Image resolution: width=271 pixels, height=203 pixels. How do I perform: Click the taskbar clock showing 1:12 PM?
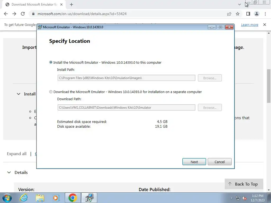pyautogui.click(x=258, y=198)
